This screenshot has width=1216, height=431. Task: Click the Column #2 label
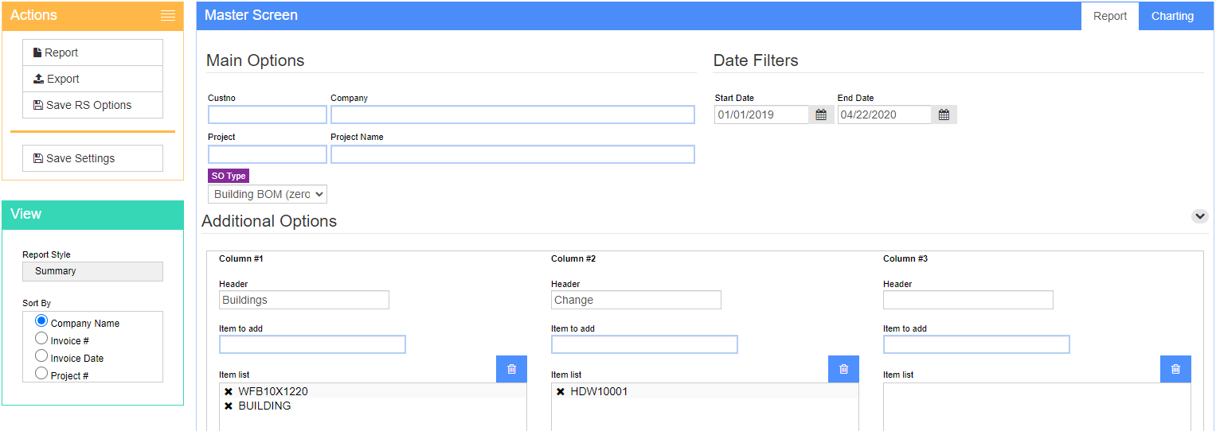coord(573,258)
